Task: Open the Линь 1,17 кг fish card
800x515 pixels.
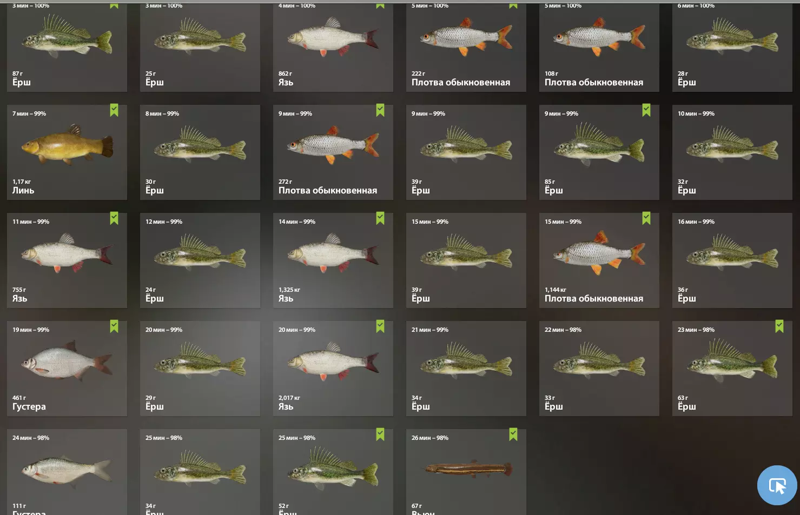Action: click(x=67, y=152)
